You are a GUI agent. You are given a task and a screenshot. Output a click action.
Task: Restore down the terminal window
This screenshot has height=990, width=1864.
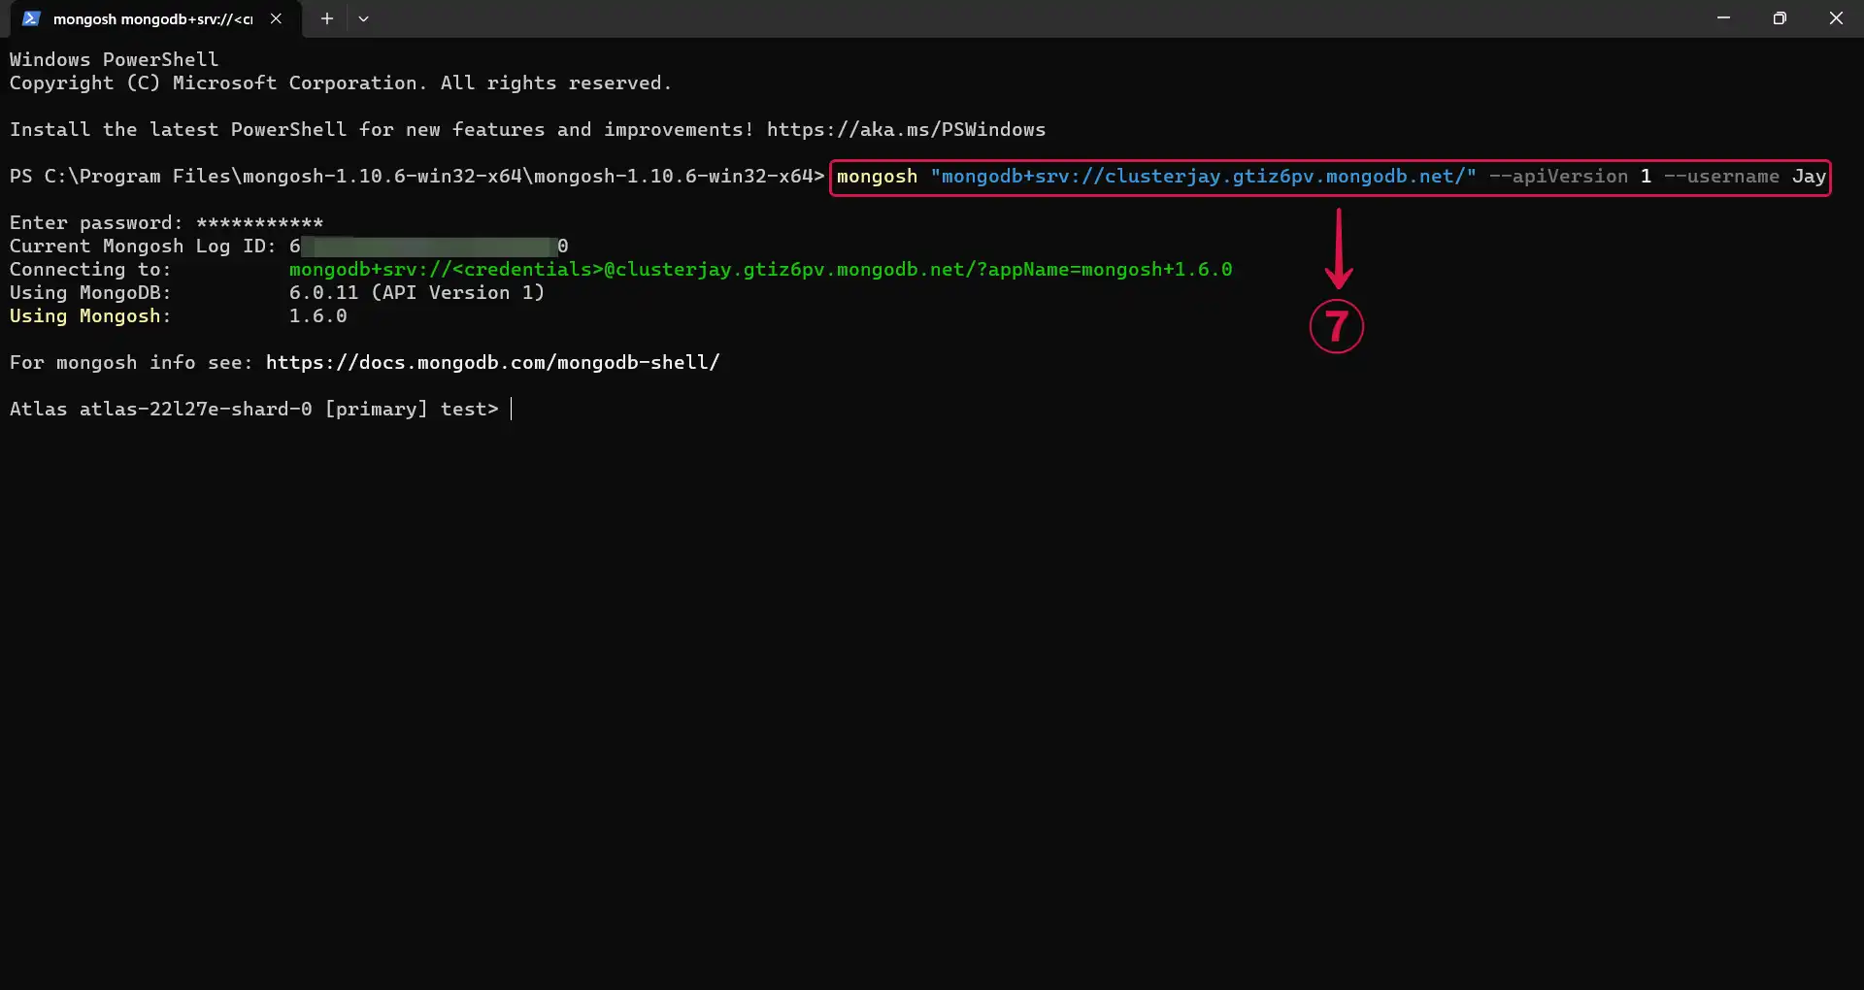tap(1780, 17)
